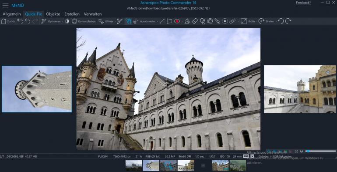Open the portrait person tool
The height and width of the screenshot is (172, 337).
[x=187, y=21]
